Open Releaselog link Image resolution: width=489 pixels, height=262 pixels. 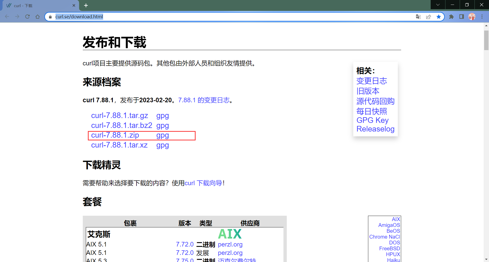point(375,129)
